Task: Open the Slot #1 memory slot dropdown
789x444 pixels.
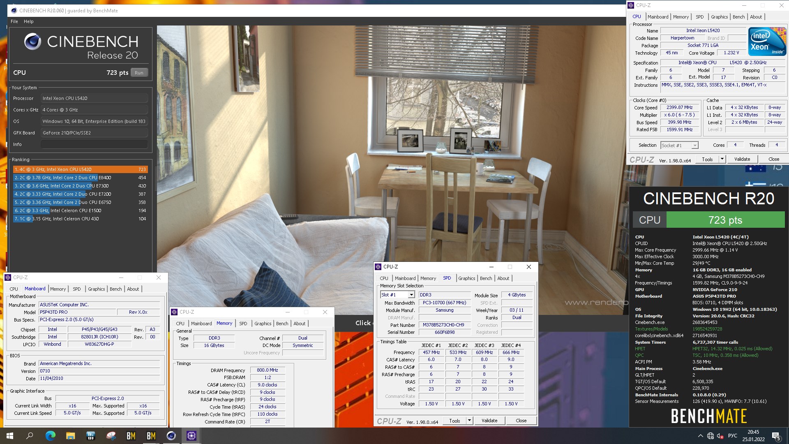Action: (397, 295)
